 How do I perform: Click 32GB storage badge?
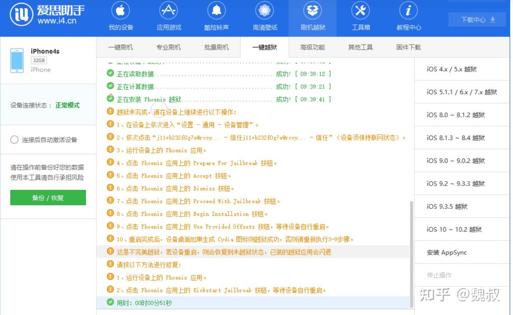click(39, 60)
